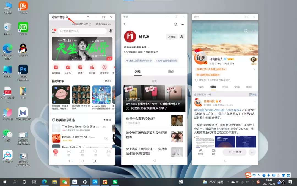Tap the Android recents square in NetEase window
The width and height of the screenshot is (297, 186).
(94, 161)
